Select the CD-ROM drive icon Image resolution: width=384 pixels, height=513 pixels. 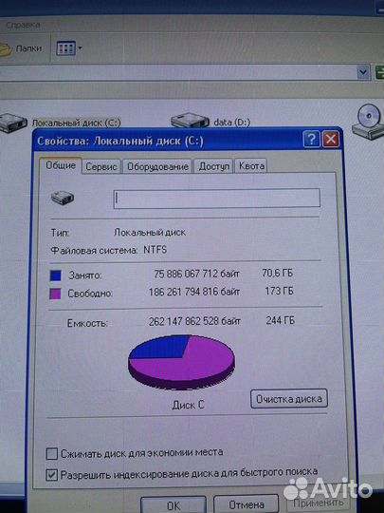(368, 122)
